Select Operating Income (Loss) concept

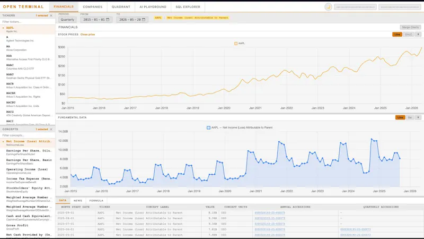28,171
